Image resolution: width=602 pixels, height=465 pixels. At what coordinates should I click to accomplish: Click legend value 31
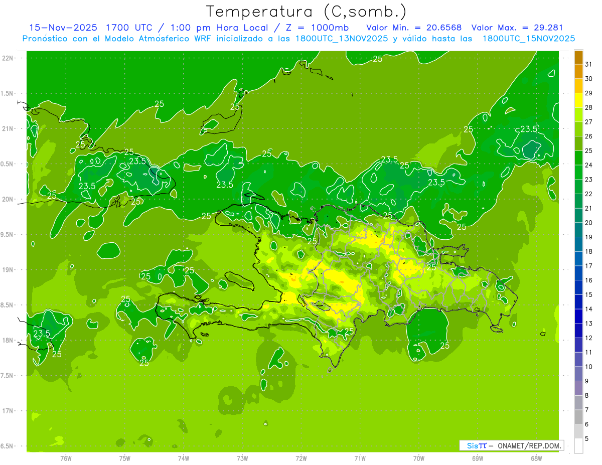coord(588,64)
